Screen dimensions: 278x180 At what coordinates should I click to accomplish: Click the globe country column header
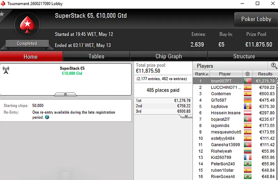[x=247, y=74]
